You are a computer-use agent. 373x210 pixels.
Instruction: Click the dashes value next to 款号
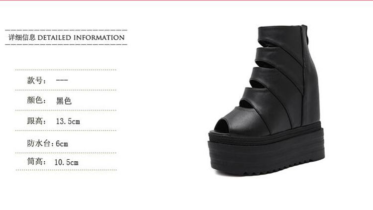coord(62,80)
